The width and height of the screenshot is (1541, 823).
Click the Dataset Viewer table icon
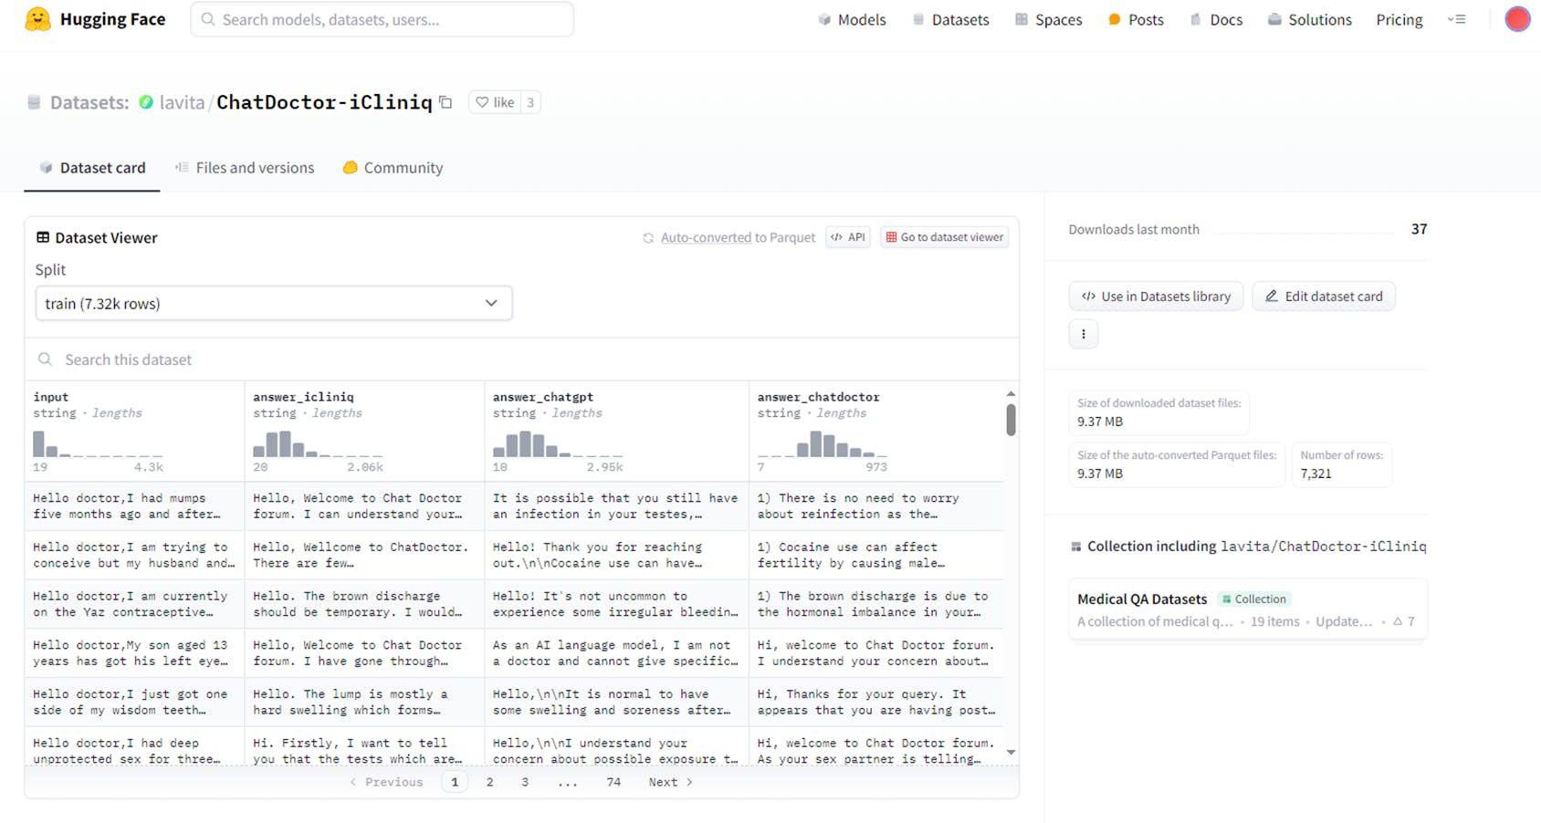point(43,237)
